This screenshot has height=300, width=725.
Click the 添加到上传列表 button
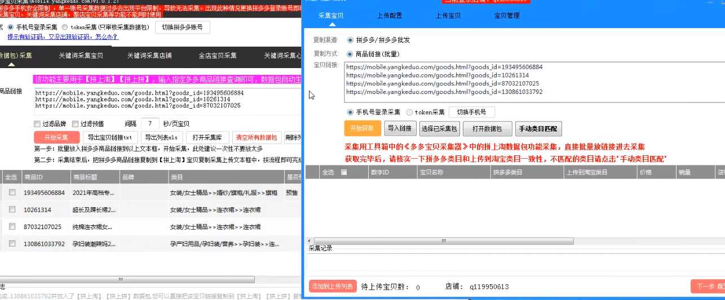[333, 286]
